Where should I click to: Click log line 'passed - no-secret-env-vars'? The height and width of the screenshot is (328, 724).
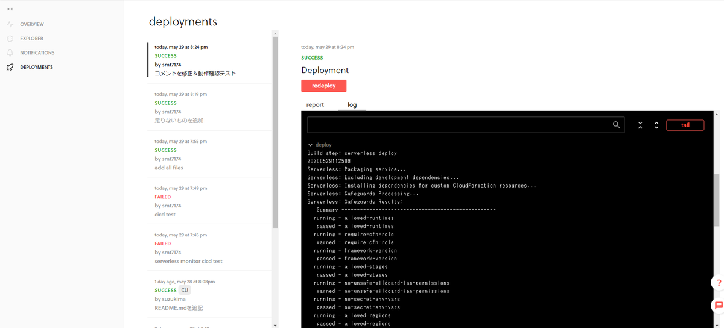(x=358, y=307)
